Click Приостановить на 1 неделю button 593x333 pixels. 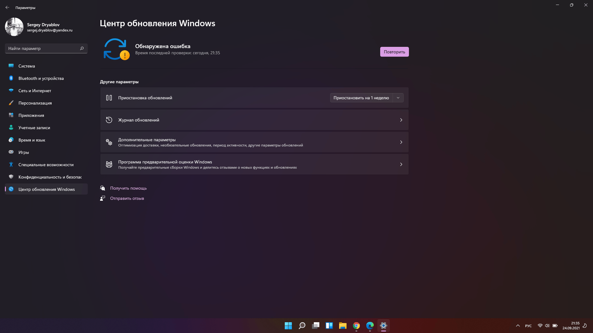tap(361, 98)
